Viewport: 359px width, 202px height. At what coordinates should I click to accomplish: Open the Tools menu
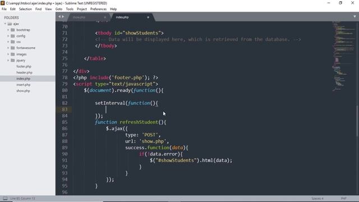tap(70, 9)
